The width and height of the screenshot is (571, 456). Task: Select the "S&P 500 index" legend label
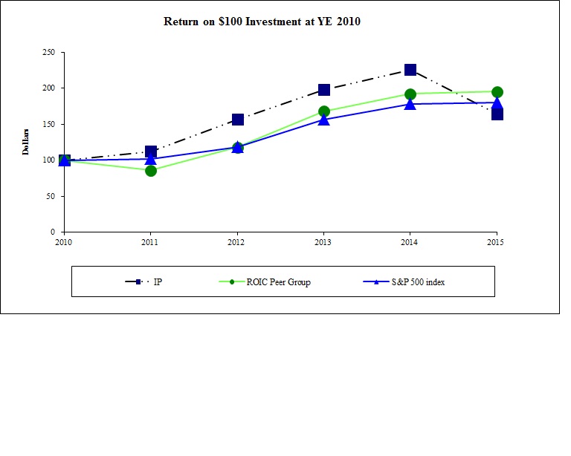418,282
